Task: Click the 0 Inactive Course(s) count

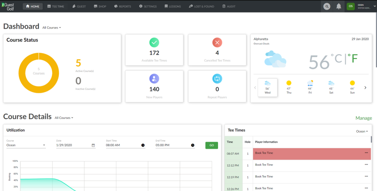Action: click(x=79, y=81)
